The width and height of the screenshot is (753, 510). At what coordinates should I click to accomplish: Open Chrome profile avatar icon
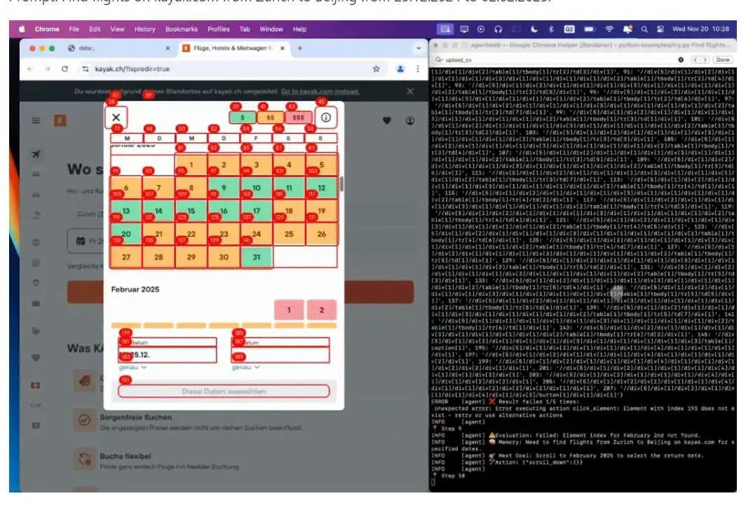400,69
